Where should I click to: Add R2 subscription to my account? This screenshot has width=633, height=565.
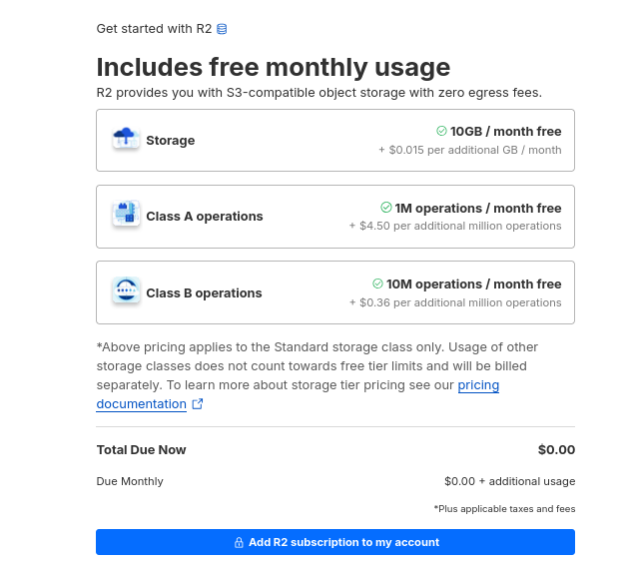coord(335,542)
